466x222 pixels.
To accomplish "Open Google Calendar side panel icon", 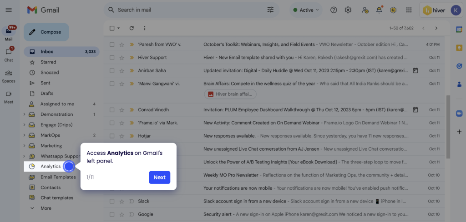I will (x=459, y=30).
